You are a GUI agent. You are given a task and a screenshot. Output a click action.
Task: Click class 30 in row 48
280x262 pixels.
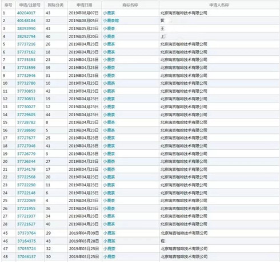49,256
